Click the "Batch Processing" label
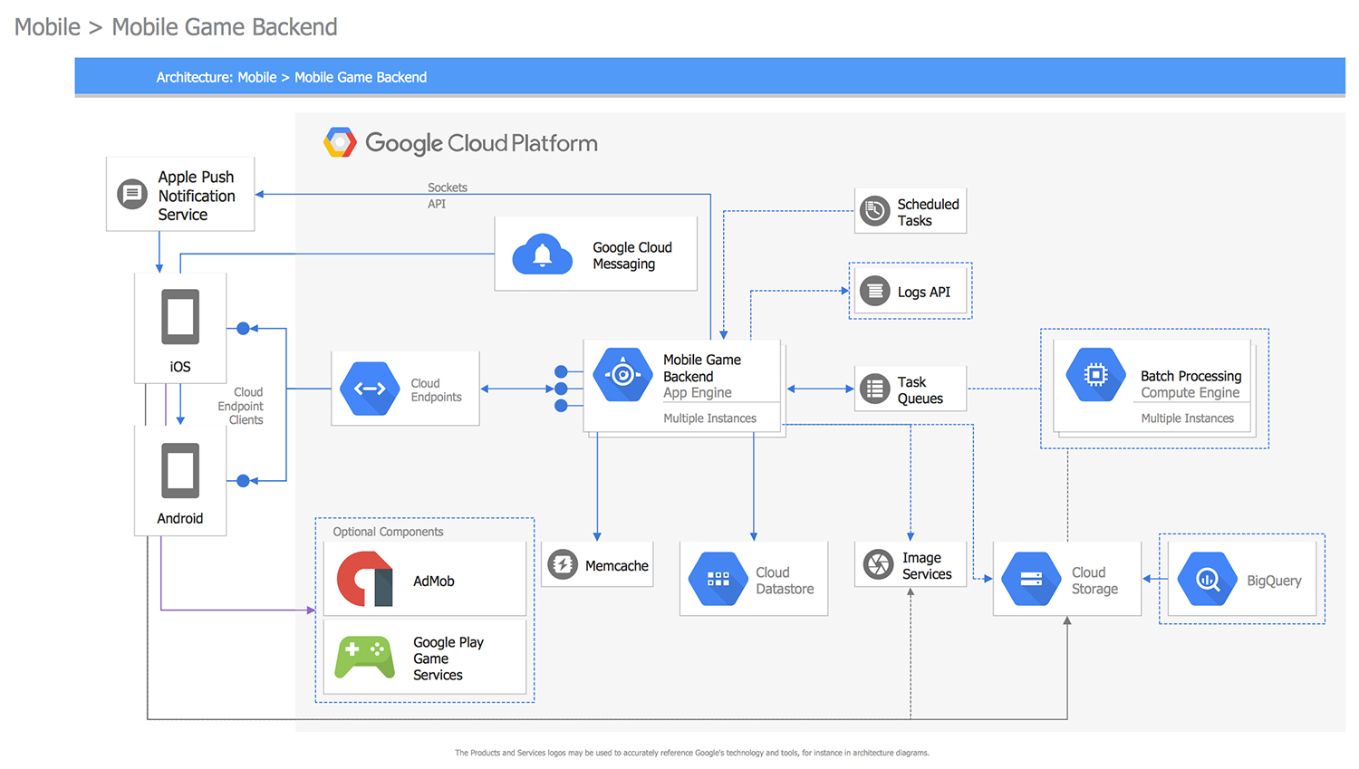 tap(1191, 376)
